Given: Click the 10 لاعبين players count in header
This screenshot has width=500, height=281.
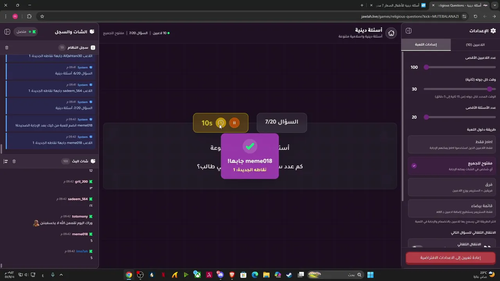Looking at the screenshot, I should click(x=161, y=33).
